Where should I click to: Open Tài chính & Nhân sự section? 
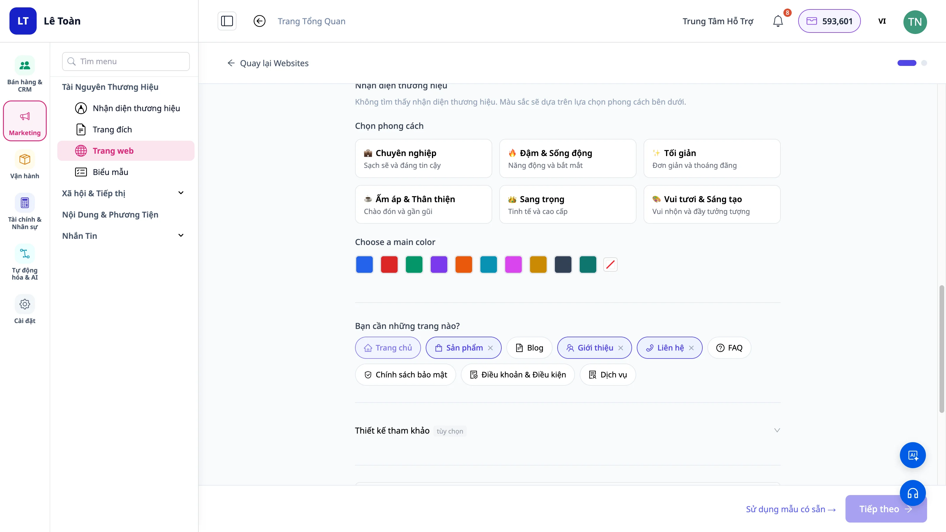pyautogui.click(x=25, y=212)
